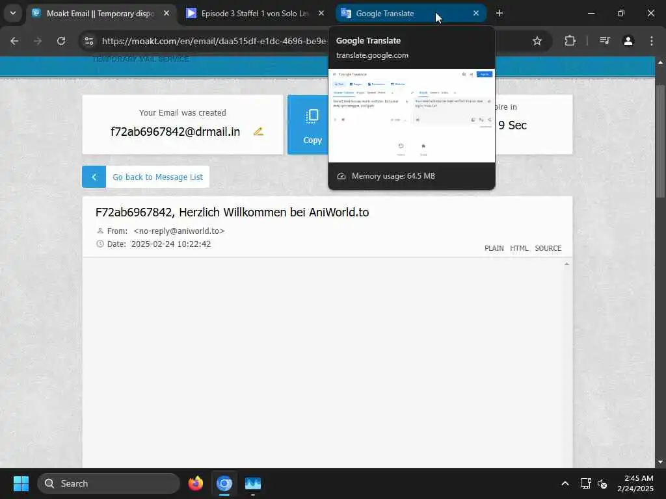Open Firefox from the taskbar
The height and width of the screenshot is (499, 666).
coord(195,483)
